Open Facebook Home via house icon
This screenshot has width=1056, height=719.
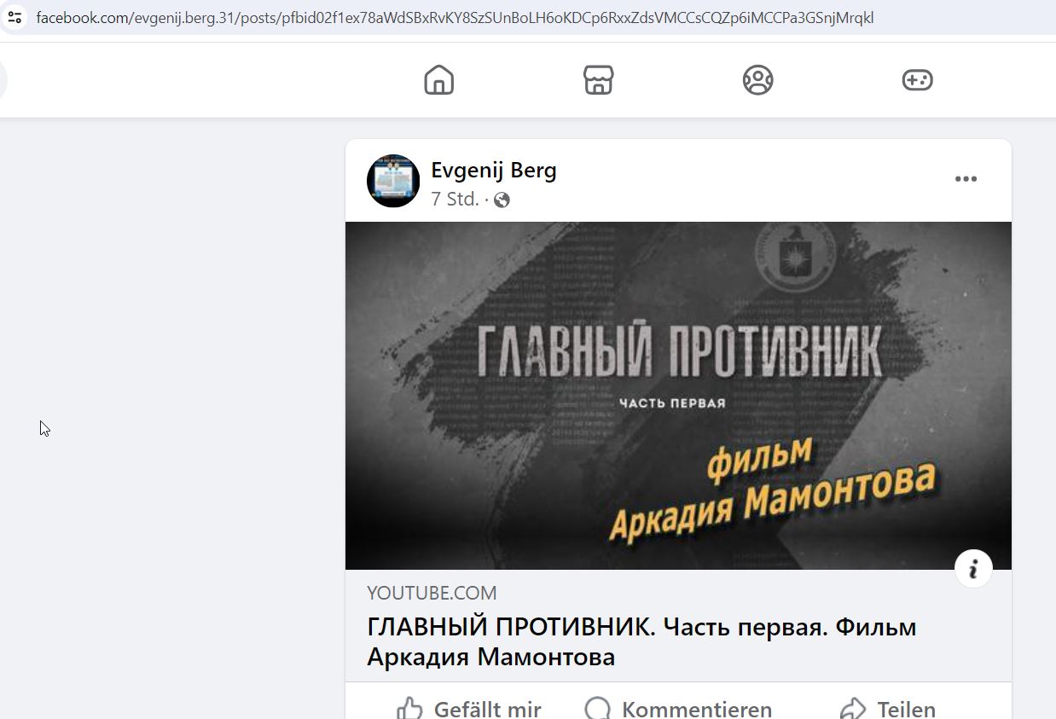(439, 80)
